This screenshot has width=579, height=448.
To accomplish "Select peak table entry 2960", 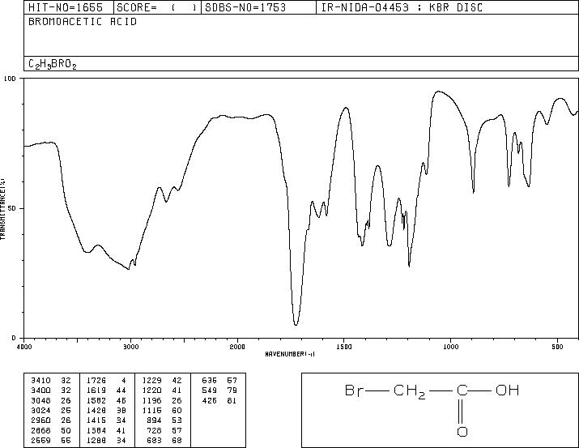I will (x=40, y=420).
